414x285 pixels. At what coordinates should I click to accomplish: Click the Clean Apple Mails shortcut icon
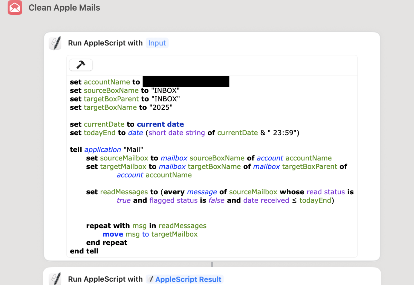pos(15,7)
